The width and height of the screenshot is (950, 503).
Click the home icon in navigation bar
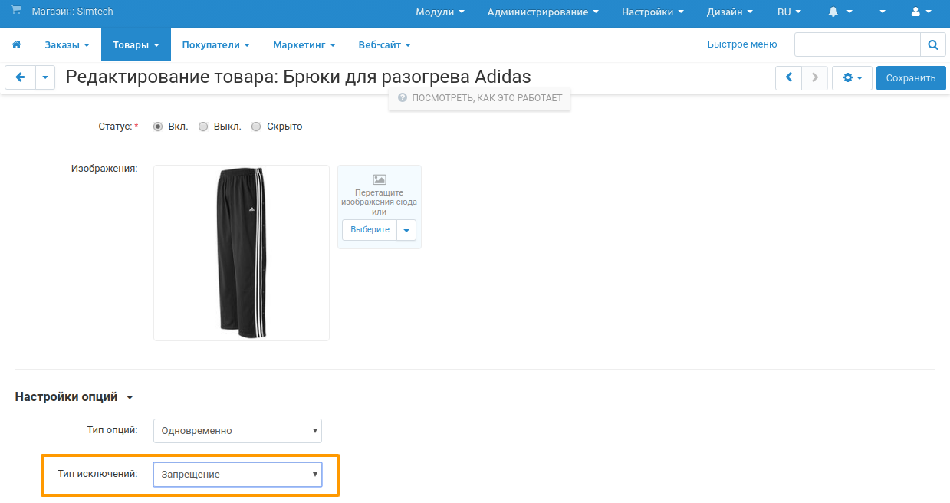(x=16, y=45)
